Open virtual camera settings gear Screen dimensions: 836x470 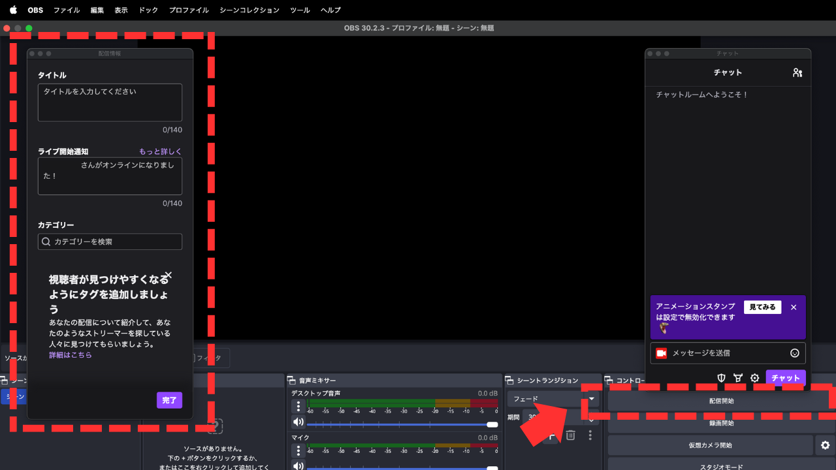[825, 445]
